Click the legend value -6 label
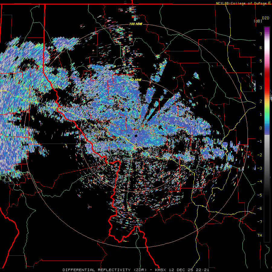272x272 pixels. [260, 208]
